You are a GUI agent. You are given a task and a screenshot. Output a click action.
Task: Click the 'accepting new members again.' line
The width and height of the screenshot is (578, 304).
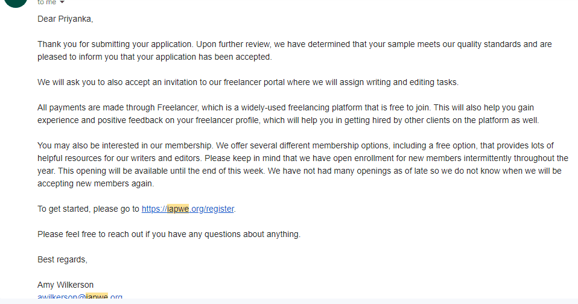[95, 183]
